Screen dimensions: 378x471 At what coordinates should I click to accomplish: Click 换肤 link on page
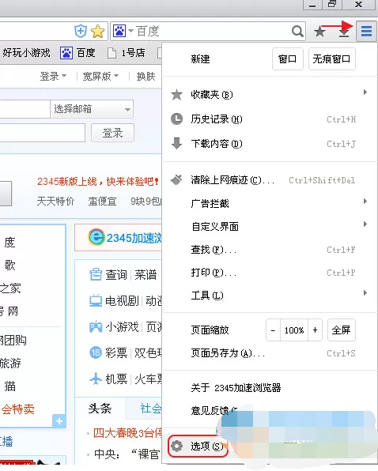click(146, 77)
